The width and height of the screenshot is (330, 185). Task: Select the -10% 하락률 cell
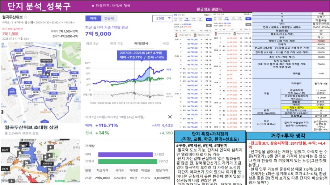click(321, 74)
